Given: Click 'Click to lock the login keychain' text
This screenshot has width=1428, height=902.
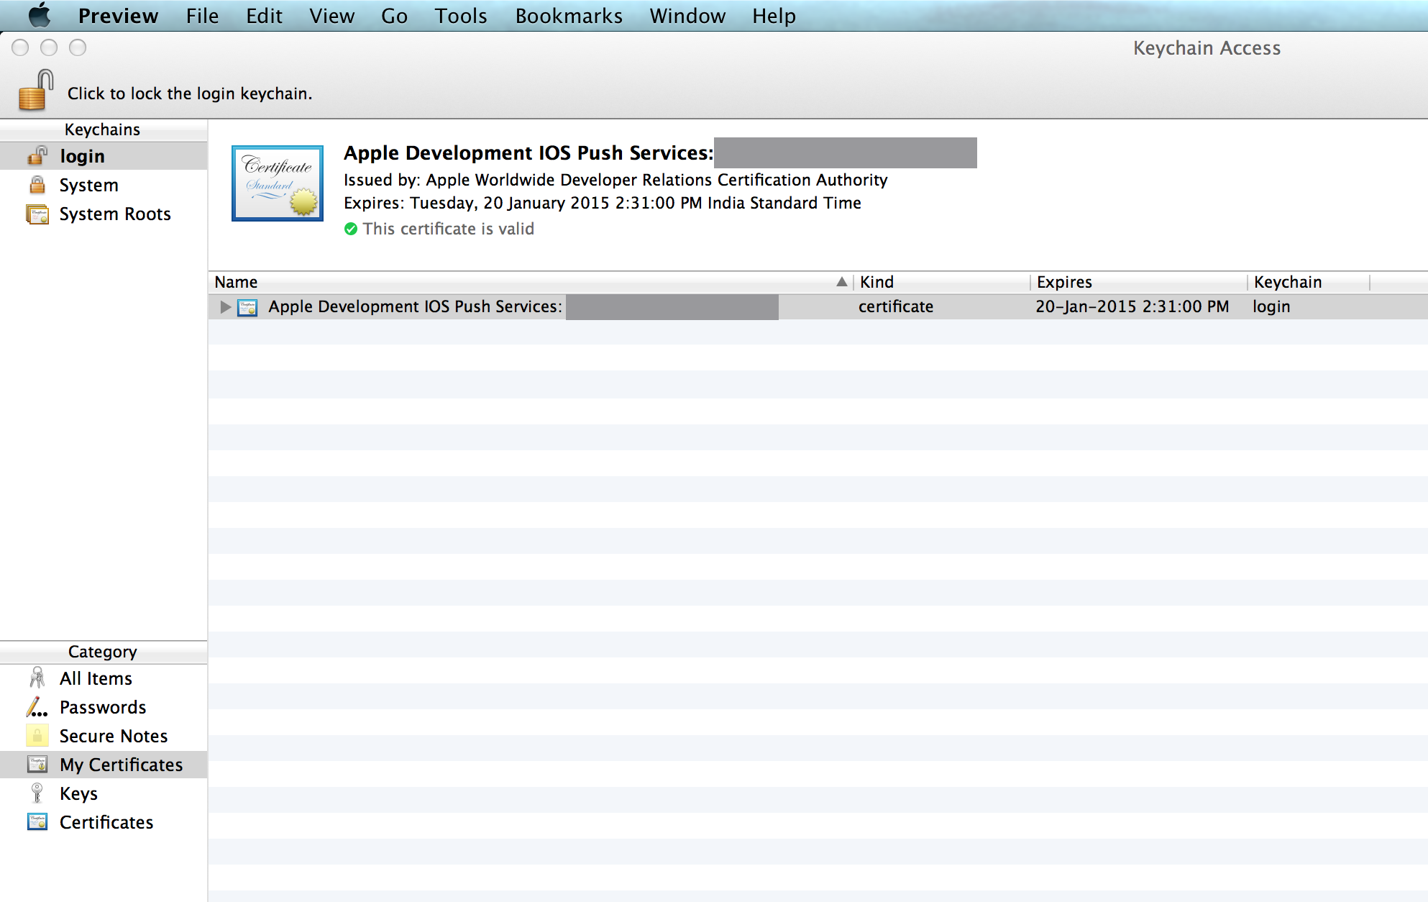Looking at the screenshot, I should pos(190,94).
